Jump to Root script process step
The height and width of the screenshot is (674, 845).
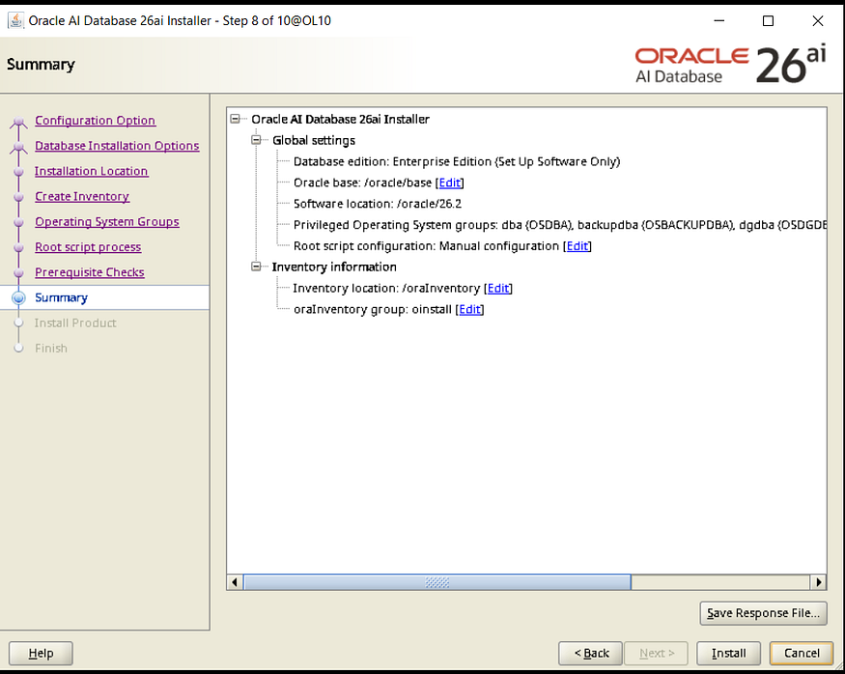(x=88, y=247)
